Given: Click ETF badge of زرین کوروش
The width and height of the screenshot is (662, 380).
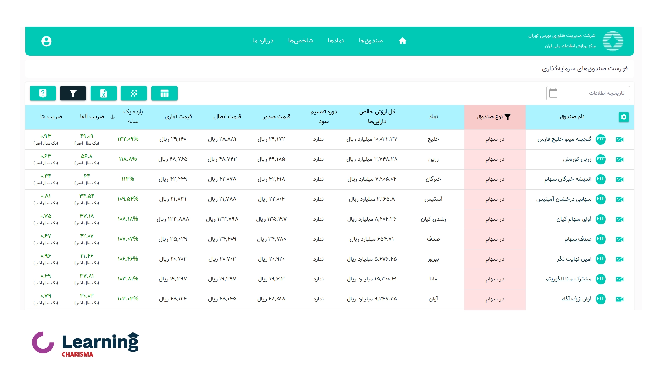Looking at the screenshot, I should point(600,159).
